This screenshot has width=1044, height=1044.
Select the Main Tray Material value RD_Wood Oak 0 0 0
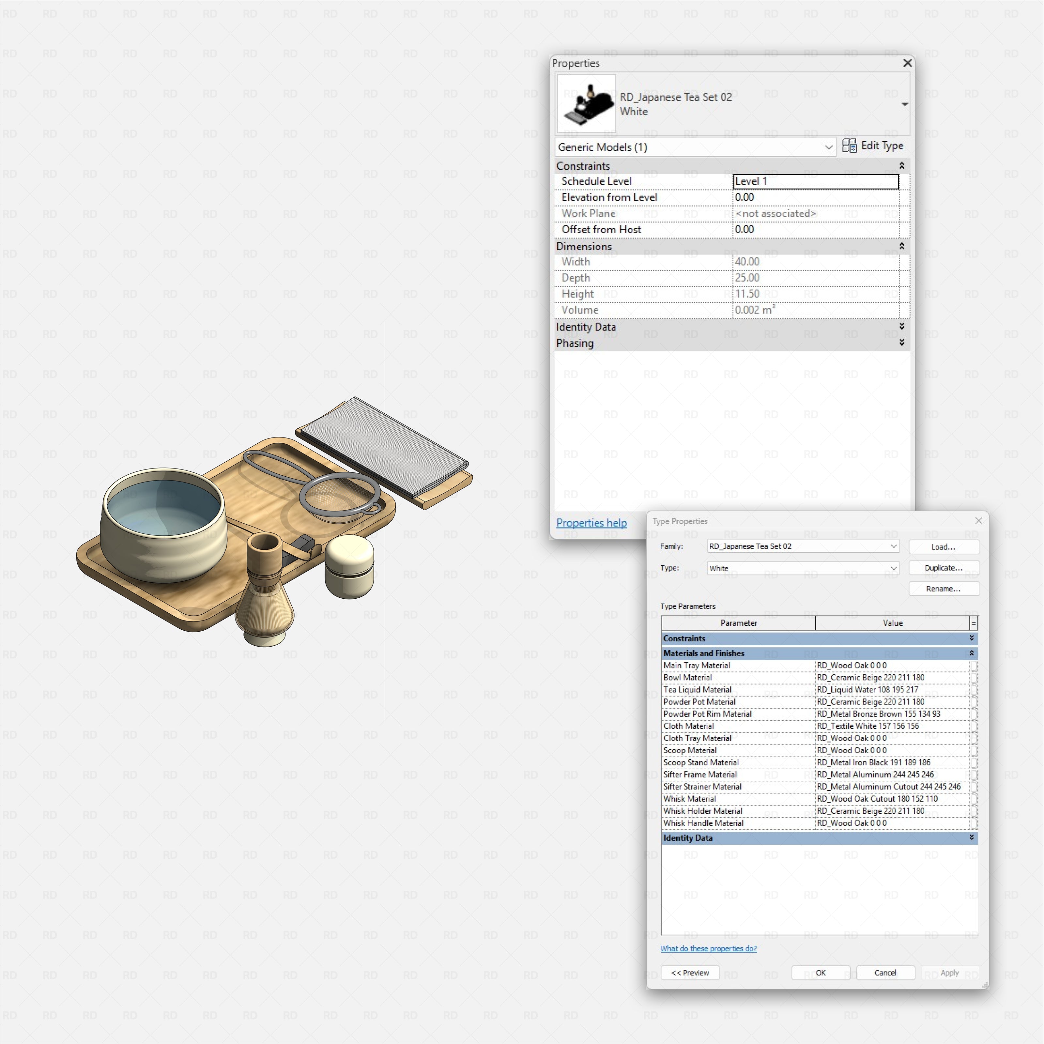pyautogui.click(x=893, y=666)
